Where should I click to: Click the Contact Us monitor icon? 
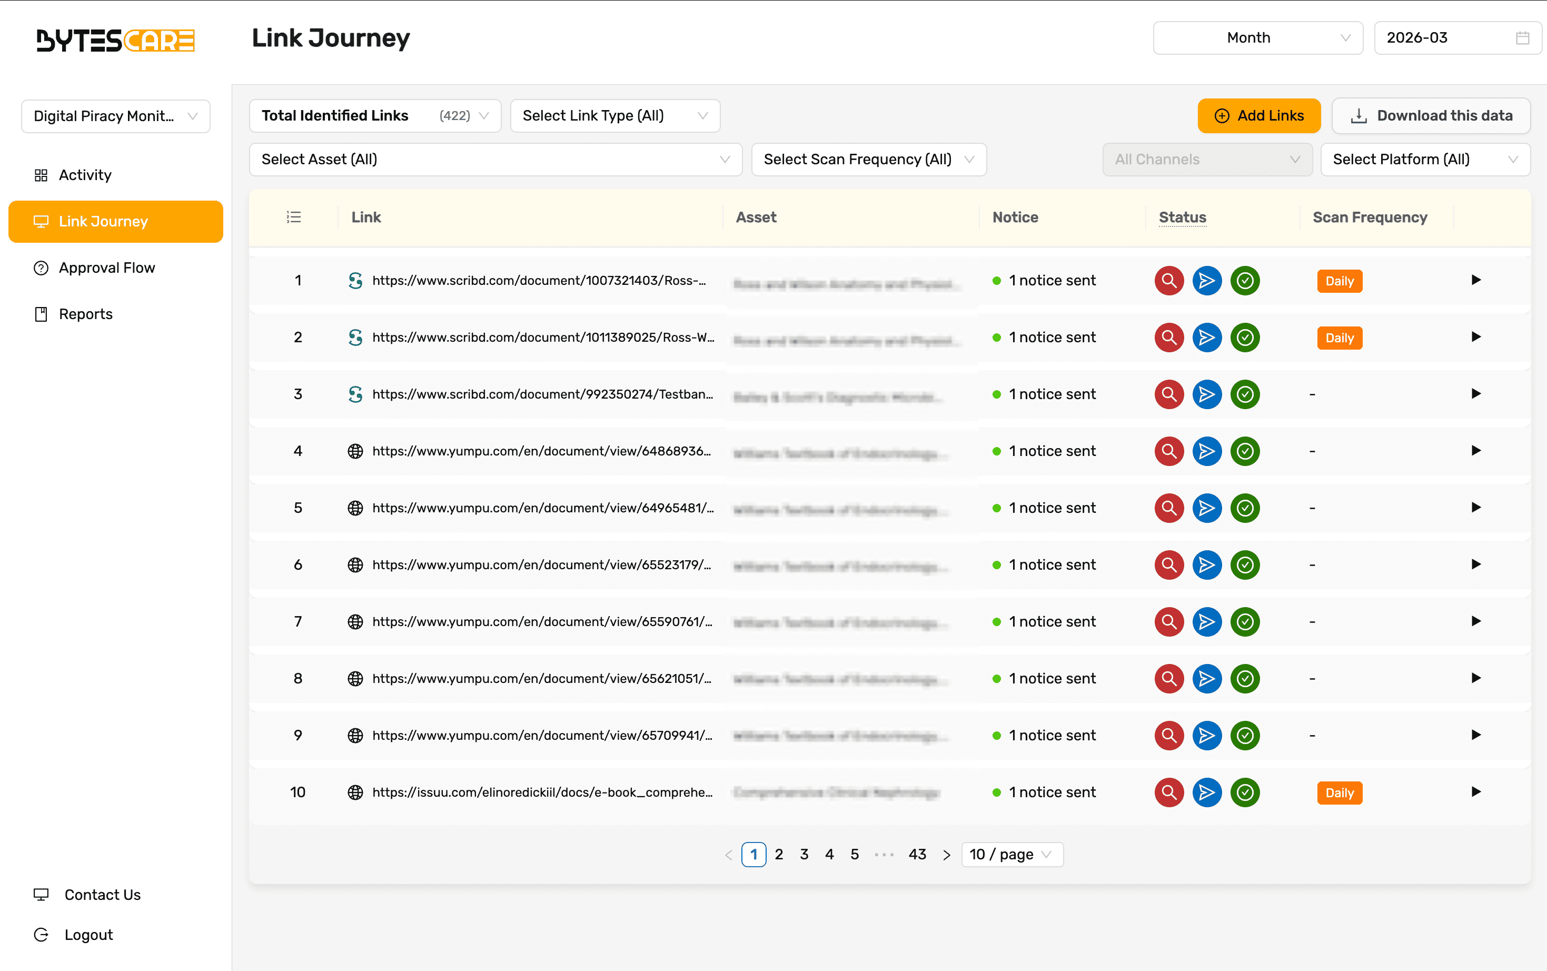tap(41, 894)
